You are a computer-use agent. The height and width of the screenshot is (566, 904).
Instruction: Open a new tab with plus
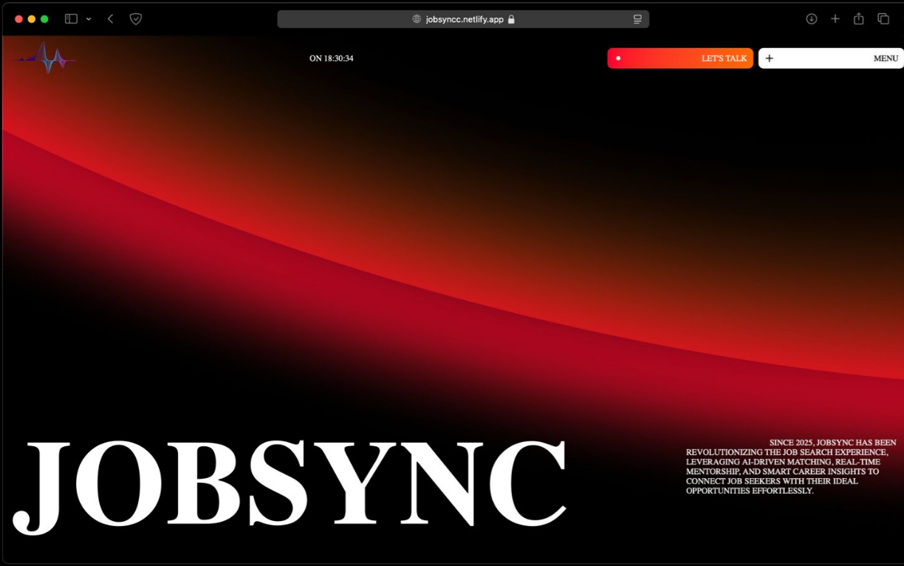tap(835, 18)
